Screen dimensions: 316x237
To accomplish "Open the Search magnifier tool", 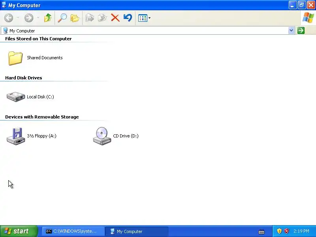I will tap(62, 18).
